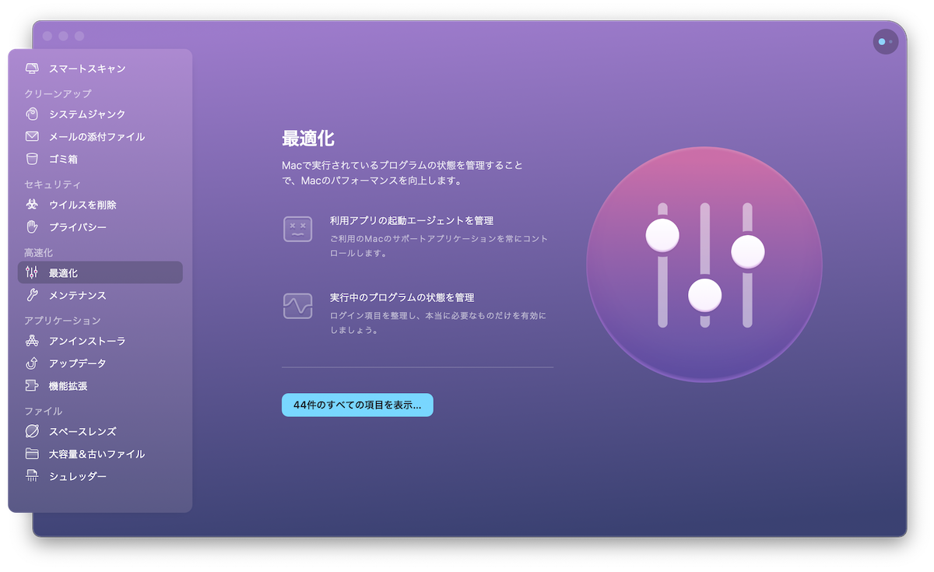Click the 高速化 section label
Image resolution: width=934 pixels, height=572 pixels.
(x=39, y=253)
